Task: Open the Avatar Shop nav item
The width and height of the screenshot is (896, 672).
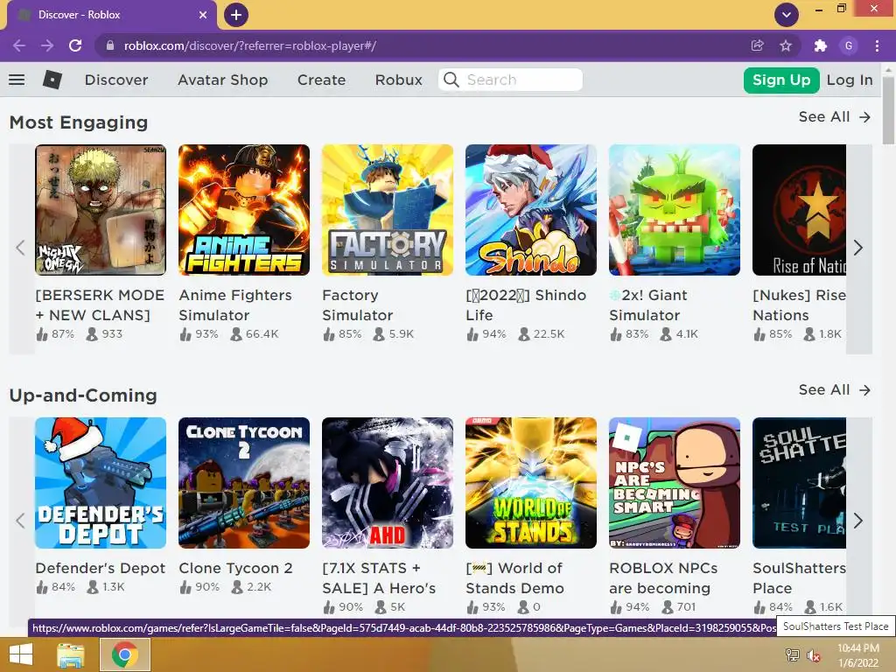Action: coord(223,80)
